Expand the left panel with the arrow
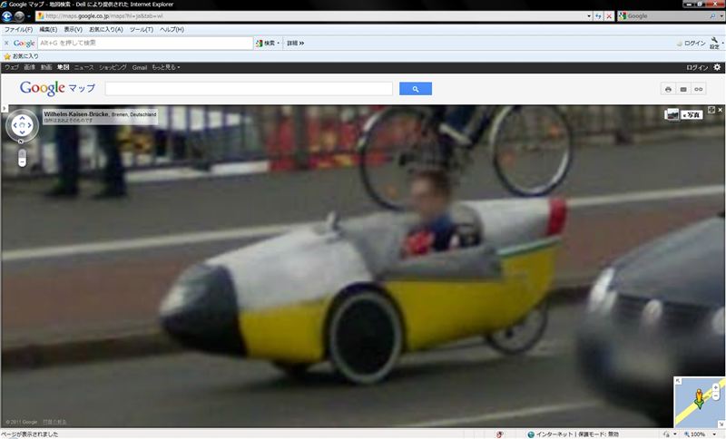The height and width of the screenshot is (439, 726). click(5, 109)
